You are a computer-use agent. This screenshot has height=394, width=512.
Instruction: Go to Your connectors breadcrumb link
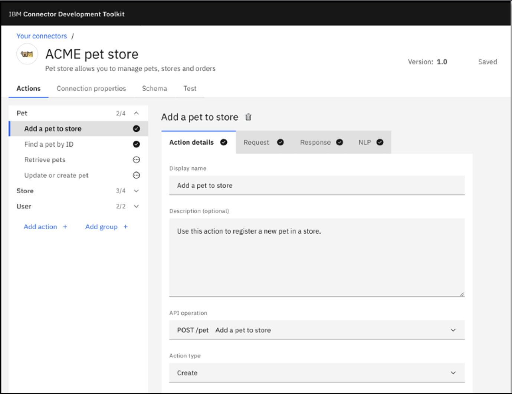tap(42, 36)
